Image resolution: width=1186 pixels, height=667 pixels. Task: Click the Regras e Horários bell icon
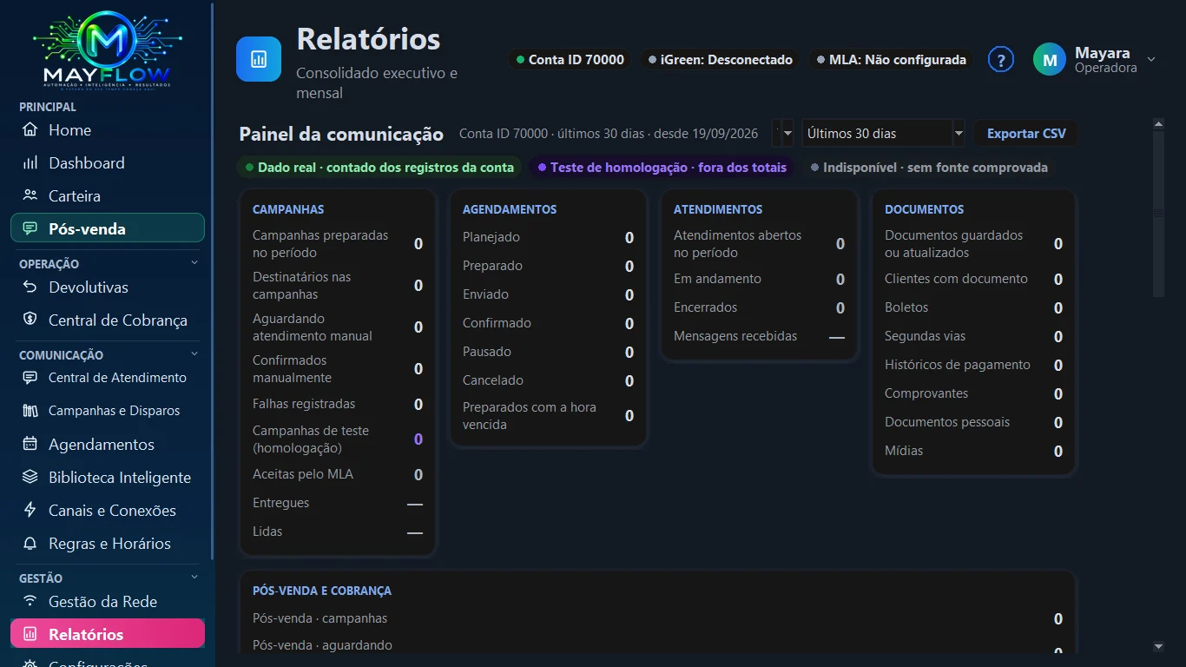click(x=30, y=544)
